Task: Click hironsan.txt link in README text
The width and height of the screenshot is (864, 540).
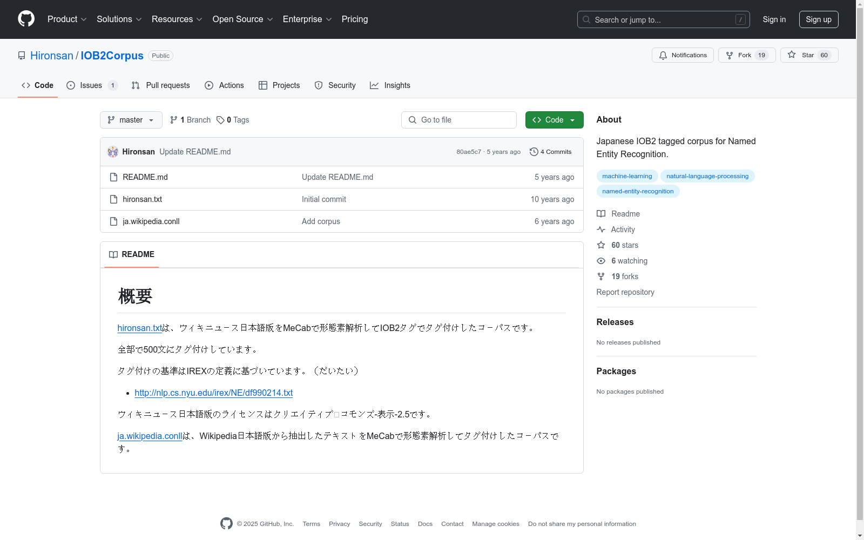Action: click(x=140, y=328)
